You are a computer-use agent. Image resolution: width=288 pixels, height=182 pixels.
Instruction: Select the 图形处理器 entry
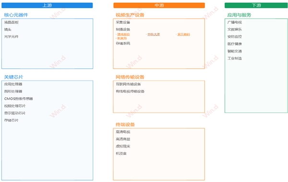click(x=13, y=91)
